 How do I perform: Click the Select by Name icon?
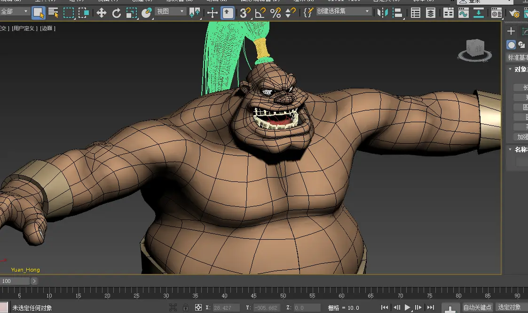tap(54, 13)
